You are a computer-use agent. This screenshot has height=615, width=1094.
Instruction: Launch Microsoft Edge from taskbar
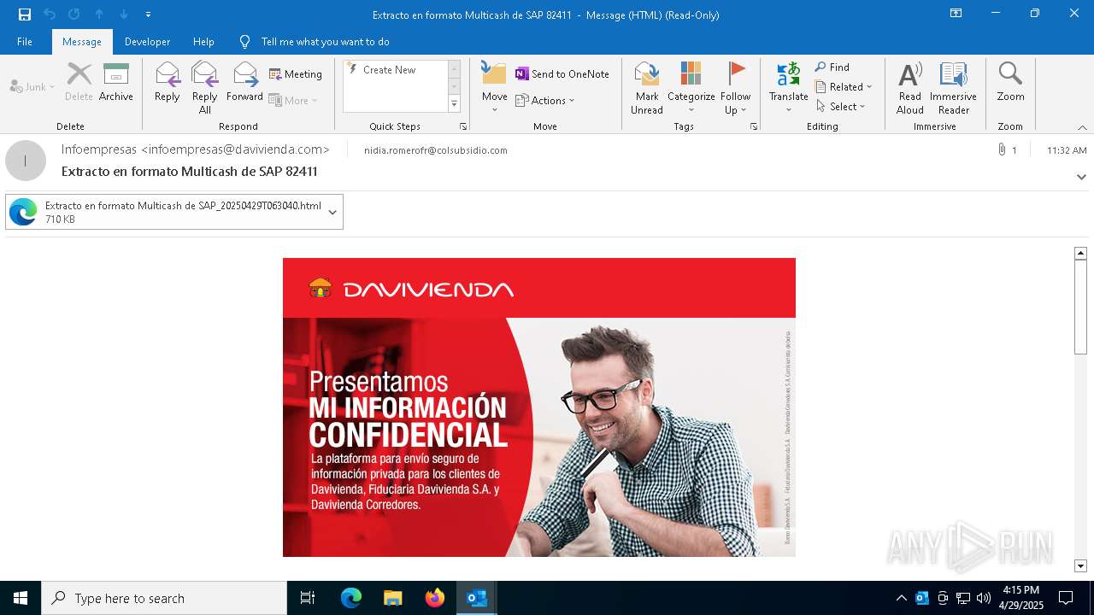[351, 598]
